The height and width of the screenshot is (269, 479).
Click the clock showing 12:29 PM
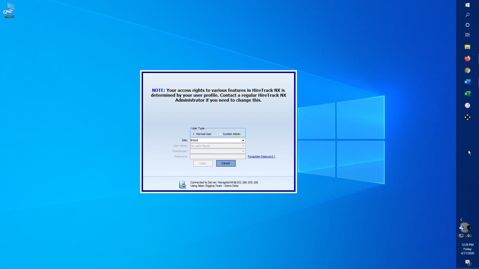pyautogui.click(x=467, y=245)
